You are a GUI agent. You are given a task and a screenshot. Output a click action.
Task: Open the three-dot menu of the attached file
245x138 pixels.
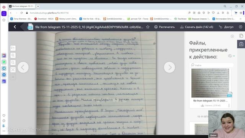229,106
